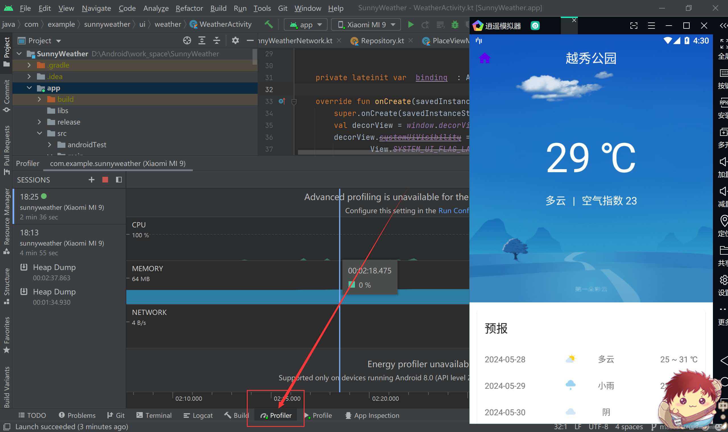
Task: Click the green Run app button
Action: pyautogui.click(x=411, y=25)
